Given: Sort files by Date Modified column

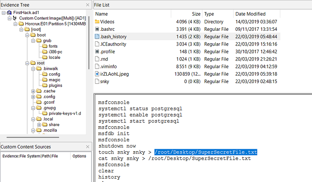Looking at the screenshot, I should 250,14.
